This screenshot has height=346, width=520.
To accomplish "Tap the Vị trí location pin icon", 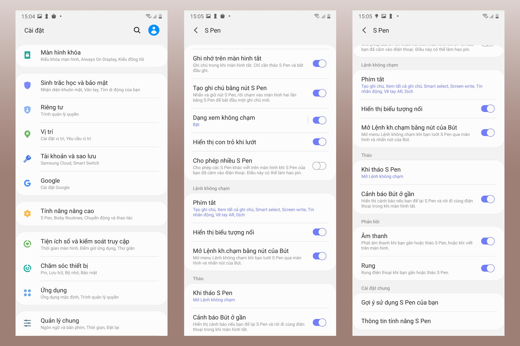I will tap(27, 134).
